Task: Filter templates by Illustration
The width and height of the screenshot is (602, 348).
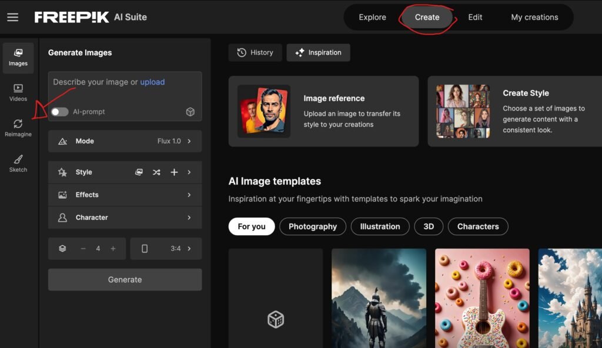Action: point(380,227)
